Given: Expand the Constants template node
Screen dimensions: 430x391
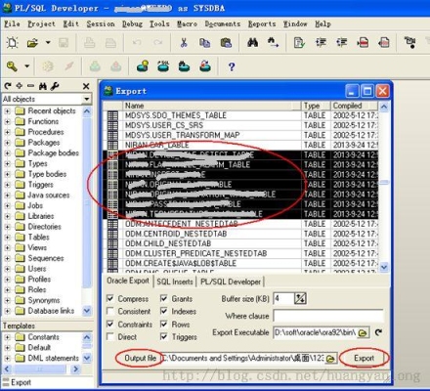Looking at the screenshot, I should click(7, 337).
